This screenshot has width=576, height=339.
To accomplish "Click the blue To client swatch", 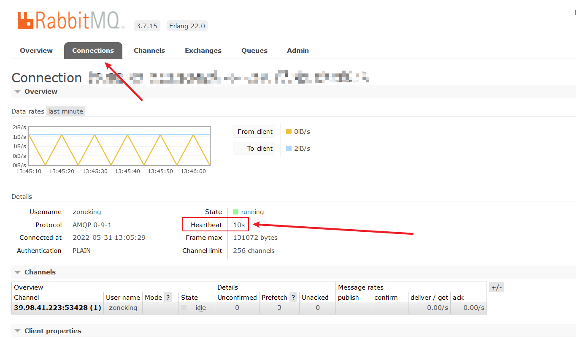I will coord(289,149).
